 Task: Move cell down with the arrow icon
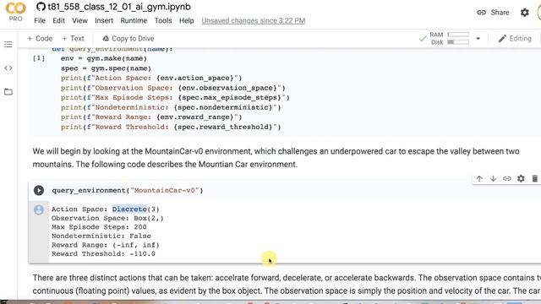[493, 178]
